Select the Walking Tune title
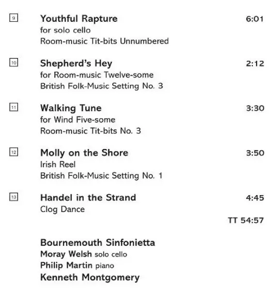The height and width of the screenshot is (305, 274). coord(71,108)
